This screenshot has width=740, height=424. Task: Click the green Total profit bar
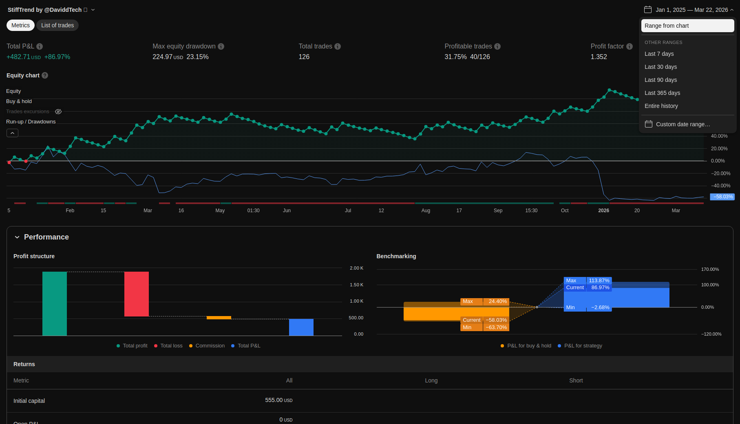(55, 303)
